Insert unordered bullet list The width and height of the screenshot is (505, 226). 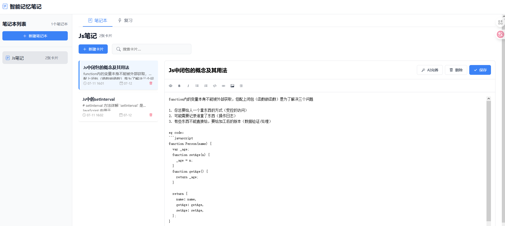pyautogui.click(x=197, y=86)
